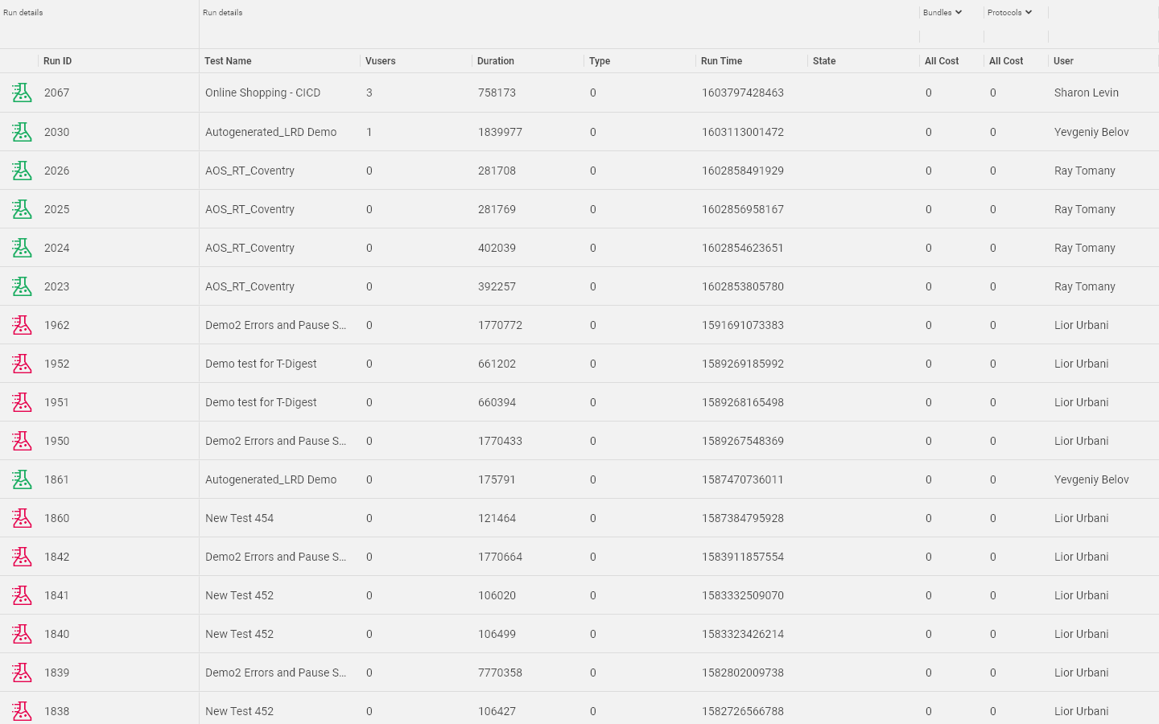1159x724 pixels.
Task: Click the red flask icon for run 1839
Action: (x=22, y=673)
